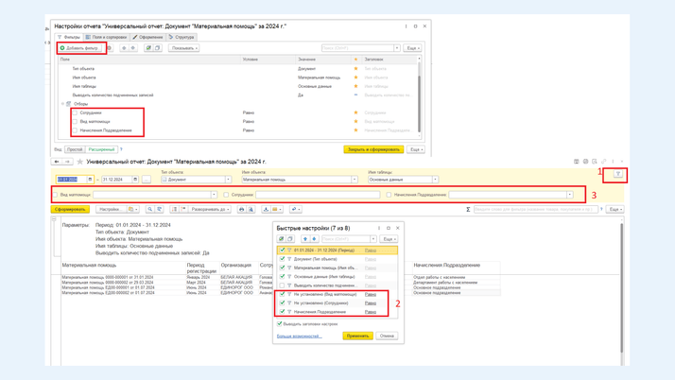Enable the 'Сотрудники' filter checkbox
Screen dimensions: 675x380
[76, 112]
